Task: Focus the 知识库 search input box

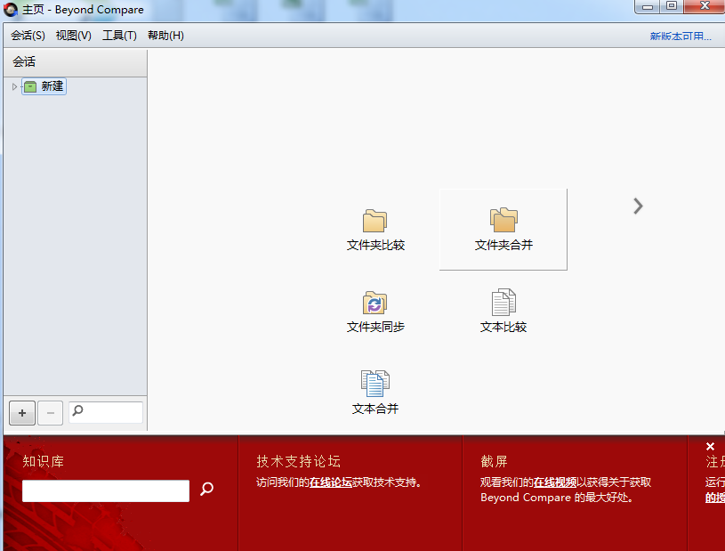Action: pyautogui.click(x=106, y=490)
